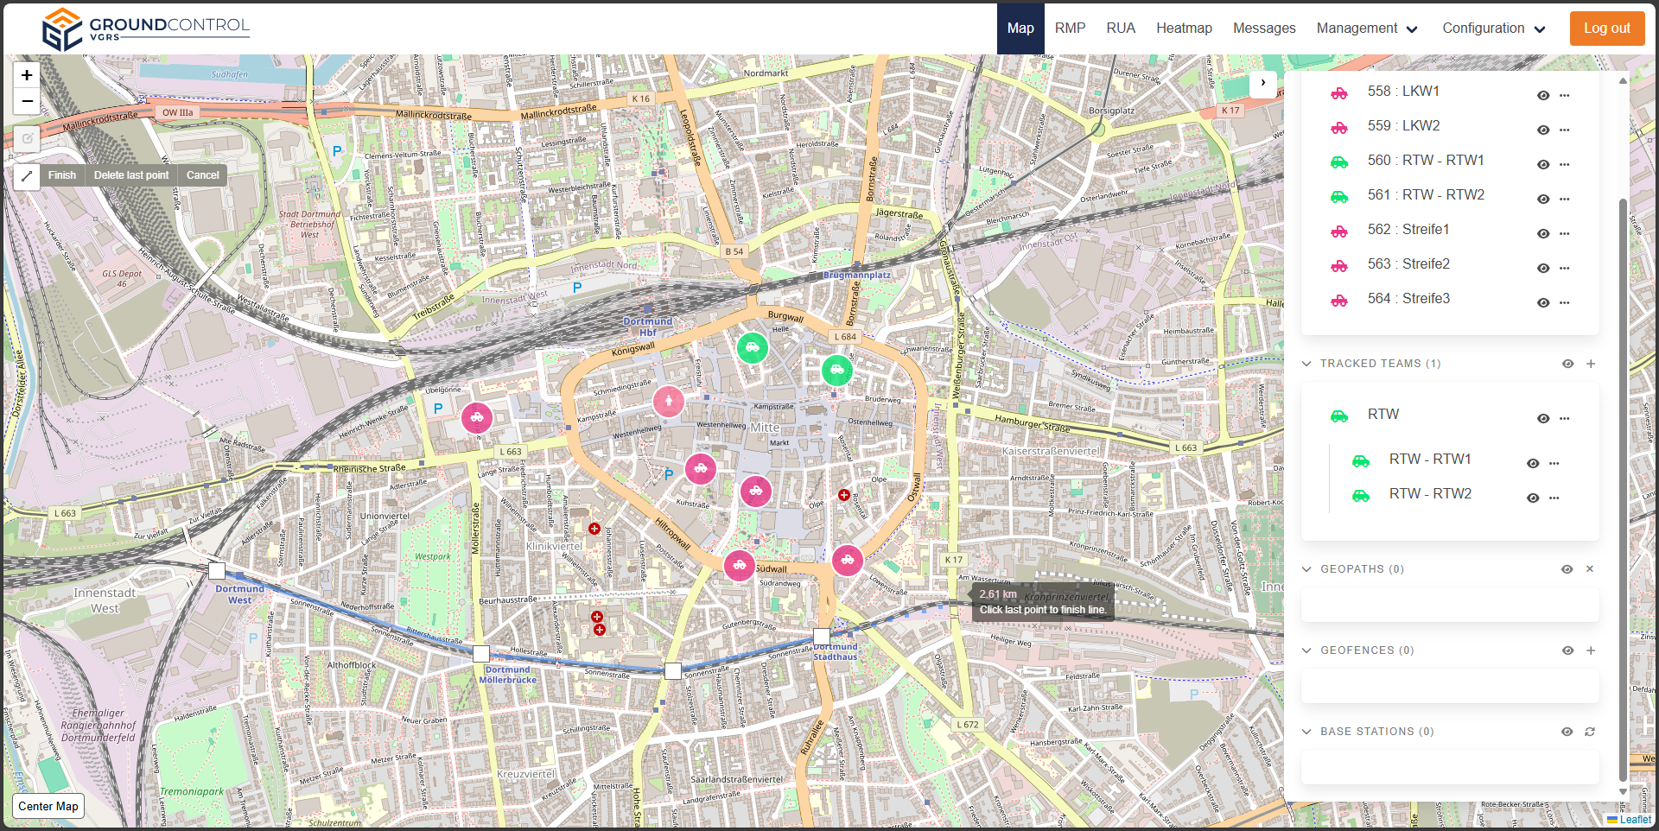Open the Configuration dropdown menu
The width and height of the screenshot is (1659, 831).
[x=1493, y=29]
